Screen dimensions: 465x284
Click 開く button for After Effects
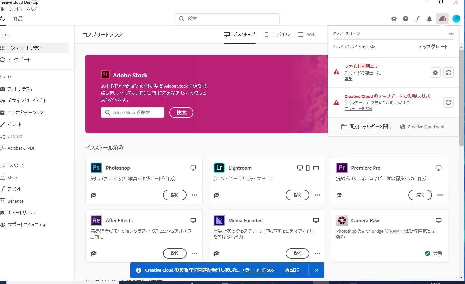coord(175,253)
